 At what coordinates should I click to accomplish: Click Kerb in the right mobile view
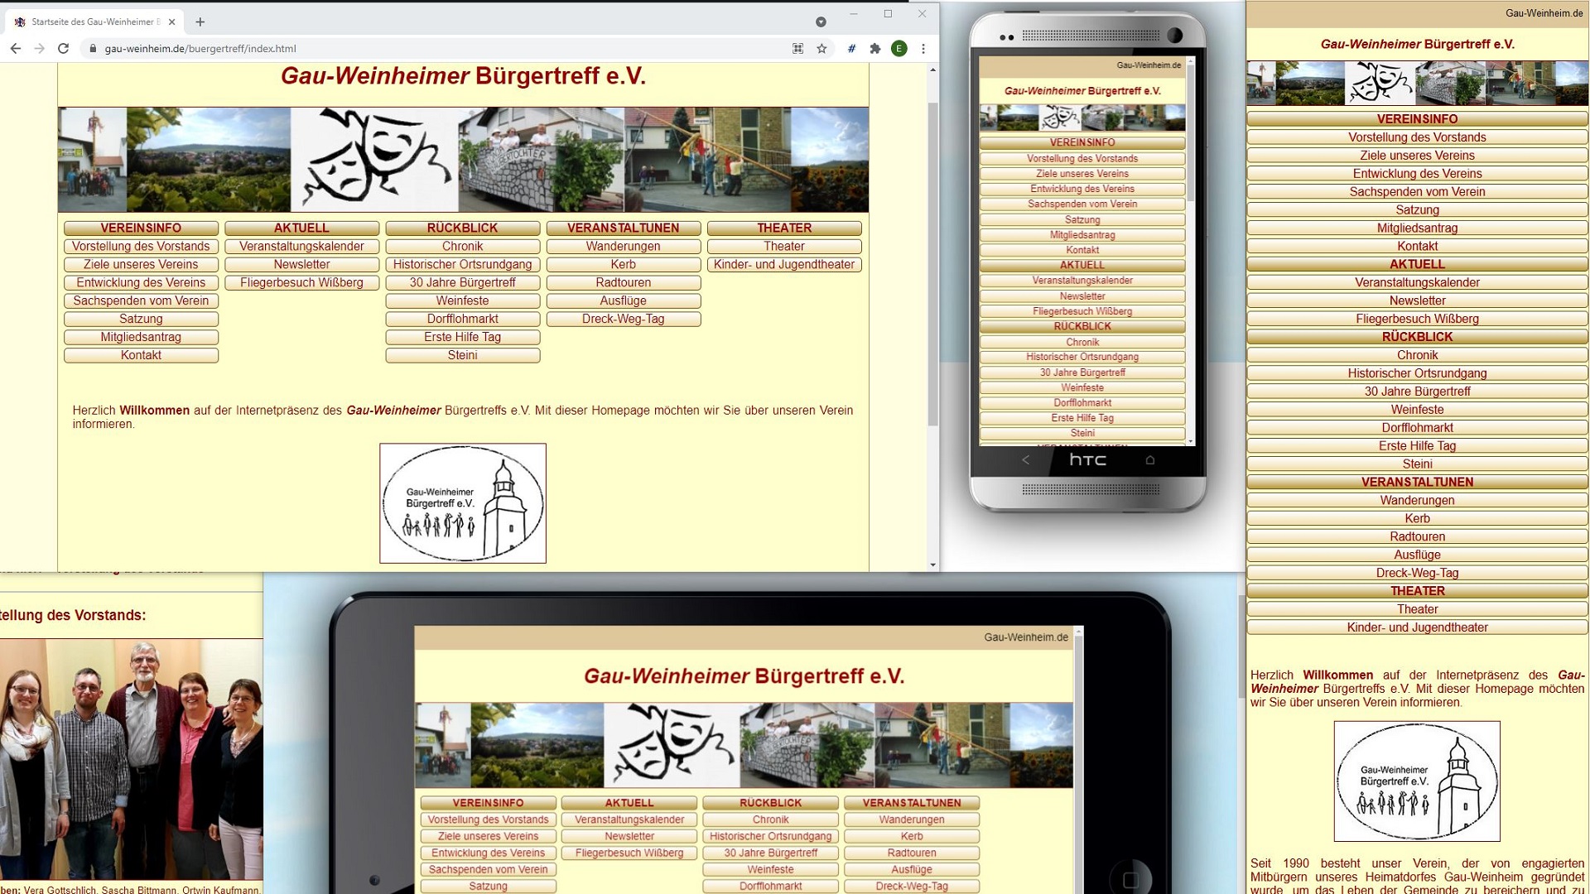coord(1417,518)
